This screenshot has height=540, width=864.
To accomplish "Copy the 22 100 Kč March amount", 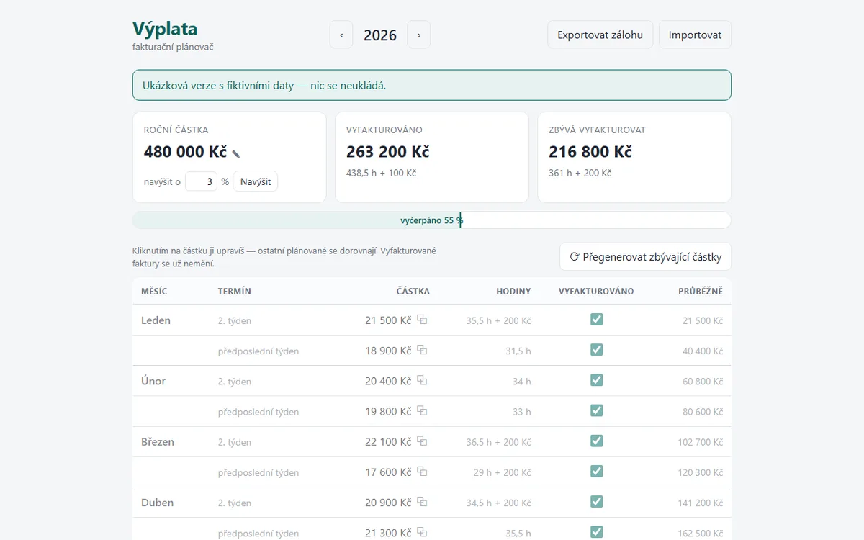I will click(423, 441).
